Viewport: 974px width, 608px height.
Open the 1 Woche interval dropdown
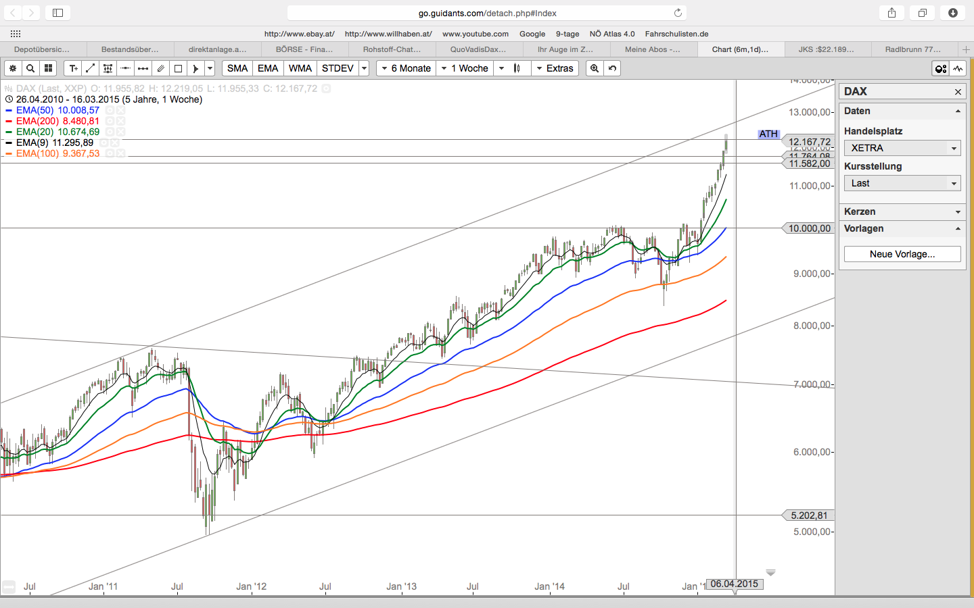(x=465, y=68)
